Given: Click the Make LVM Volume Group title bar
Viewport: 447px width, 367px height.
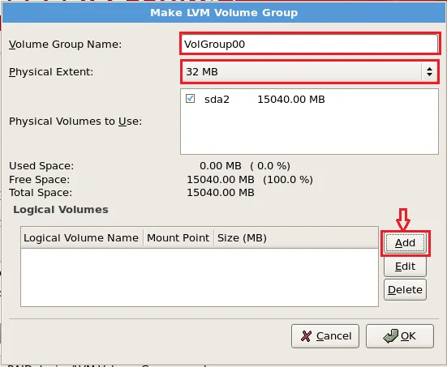Looking at the screenshot, I should tap(224, 12).
